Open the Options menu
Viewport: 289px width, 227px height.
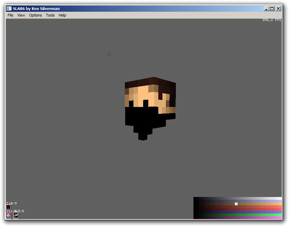(36, 15)
